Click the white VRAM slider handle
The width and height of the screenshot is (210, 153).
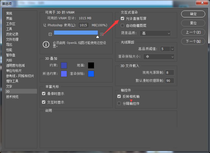point(98,37)
